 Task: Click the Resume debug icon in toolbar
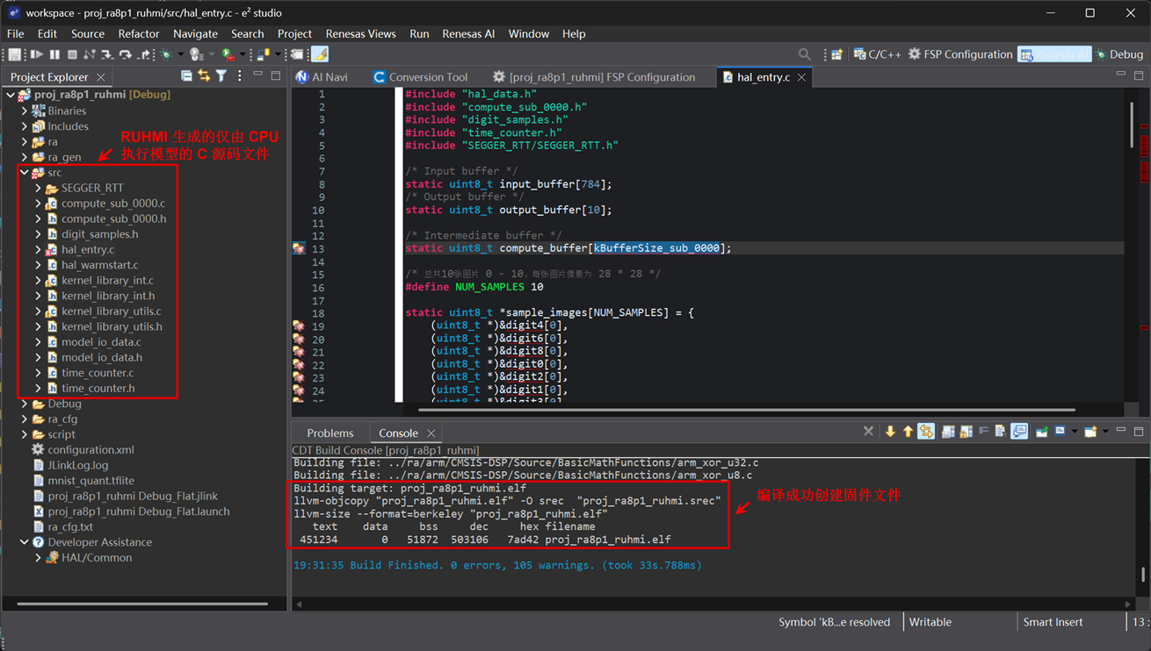point(37,54)
